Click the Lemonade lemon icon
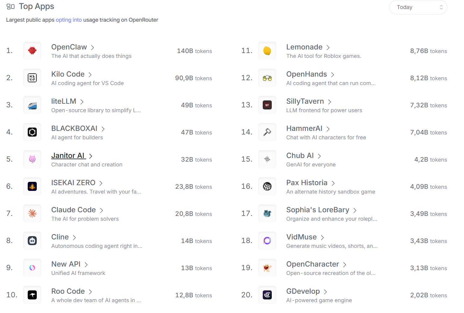Viewport: 464px width, 313px height. coord(267,51)
